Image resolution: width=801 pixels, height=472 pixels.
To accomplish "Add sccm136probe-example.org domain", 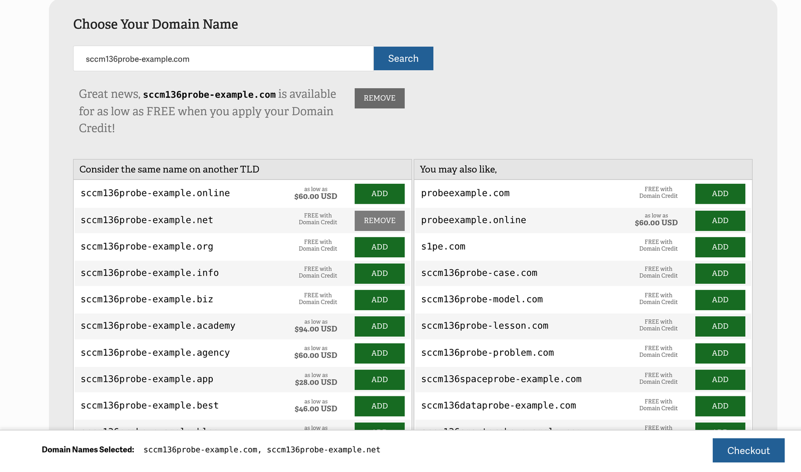I will pyautogui.click(x=379, y=247).
